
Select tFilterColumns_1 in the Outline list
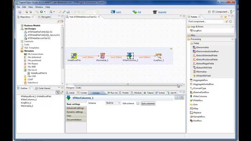tap(29, 99)
